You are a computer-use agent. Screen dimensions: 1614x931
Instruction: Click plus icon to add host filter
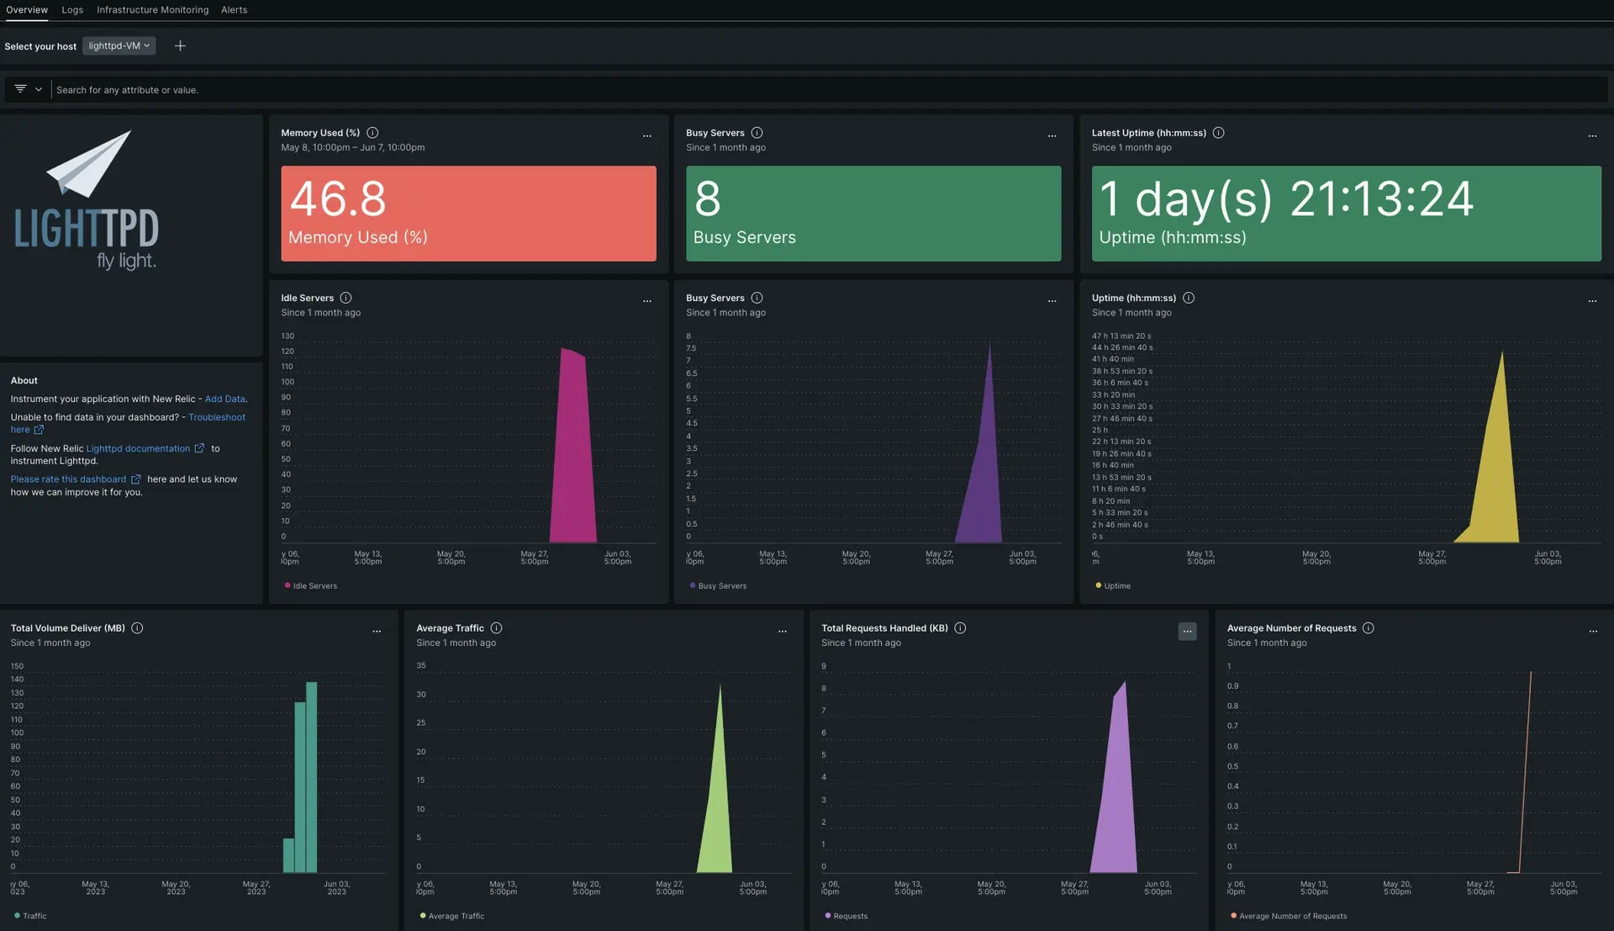(x=180, y=46)
